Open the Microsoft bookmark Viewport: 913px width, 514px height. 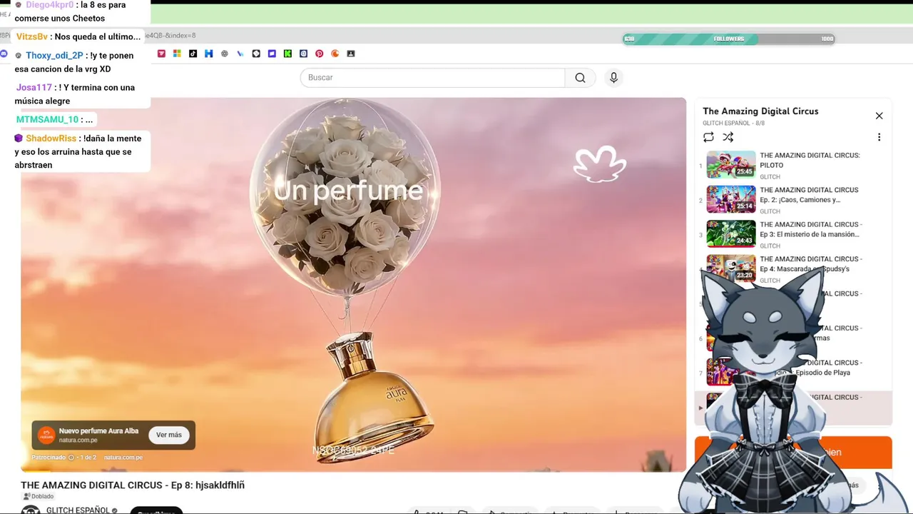pyautogui.click(x=177, y=54)
